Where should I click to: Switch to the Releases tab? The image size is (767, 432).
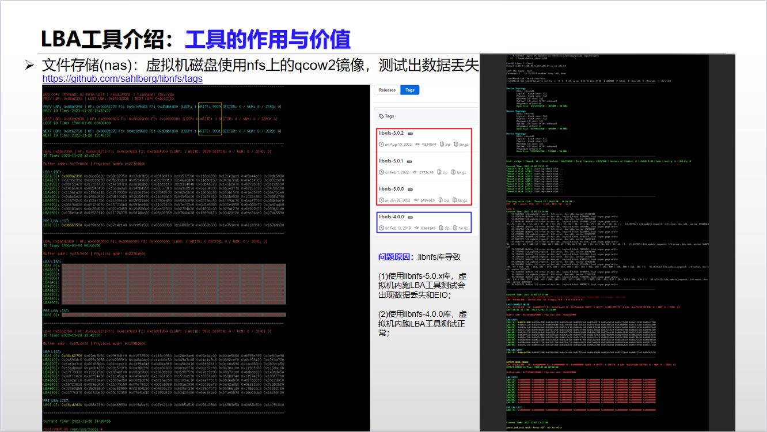point(387,90)
